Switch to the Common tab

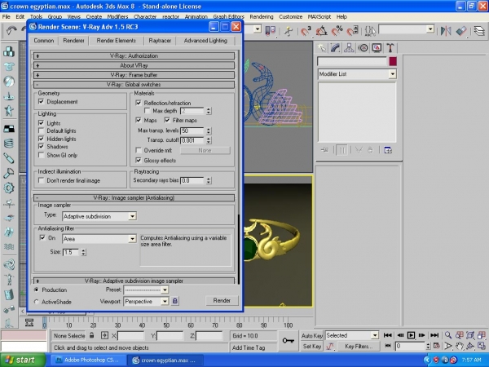(x=44, y=41)
